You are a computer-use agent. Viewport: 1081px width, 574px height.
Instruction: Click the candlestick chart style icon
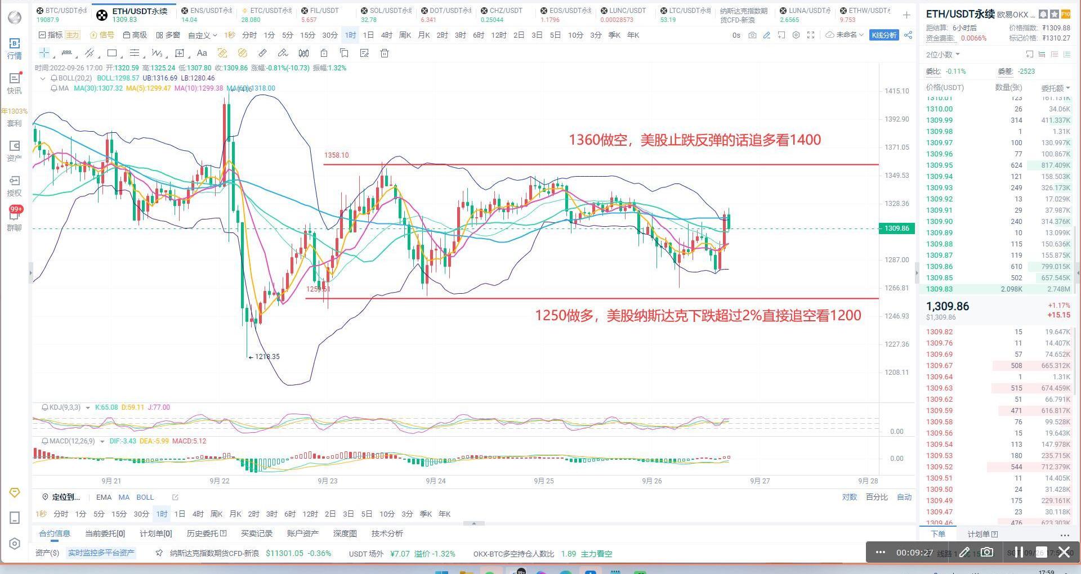coord(303,53)
